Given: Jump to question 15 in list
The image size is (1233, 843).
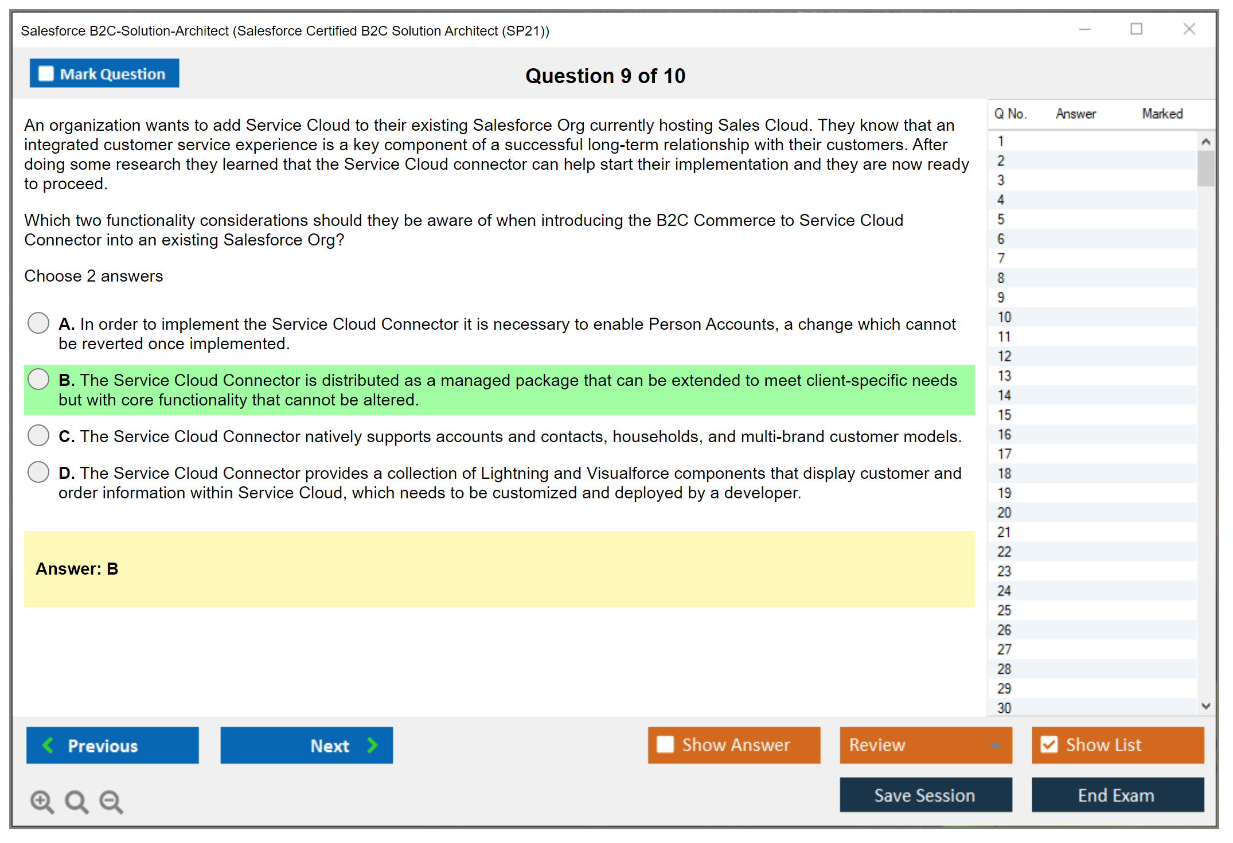Looking at the screenshot, I should pyautogui.click(x=1004, y=415).
